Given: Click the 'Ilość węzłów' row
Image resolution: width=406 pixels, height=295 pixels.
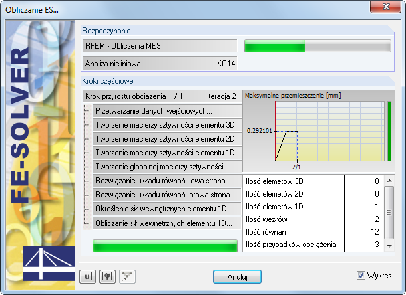Looking at the screenshot, I should click(x=313, y=219).
